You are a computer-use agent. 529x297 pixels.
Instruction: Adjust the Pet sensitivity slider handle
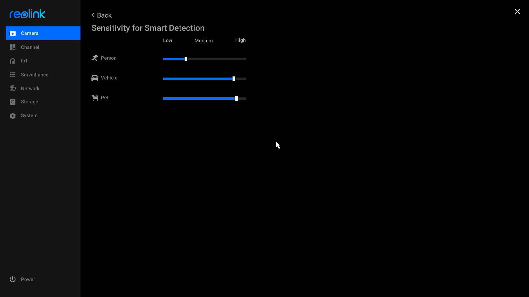236,98
